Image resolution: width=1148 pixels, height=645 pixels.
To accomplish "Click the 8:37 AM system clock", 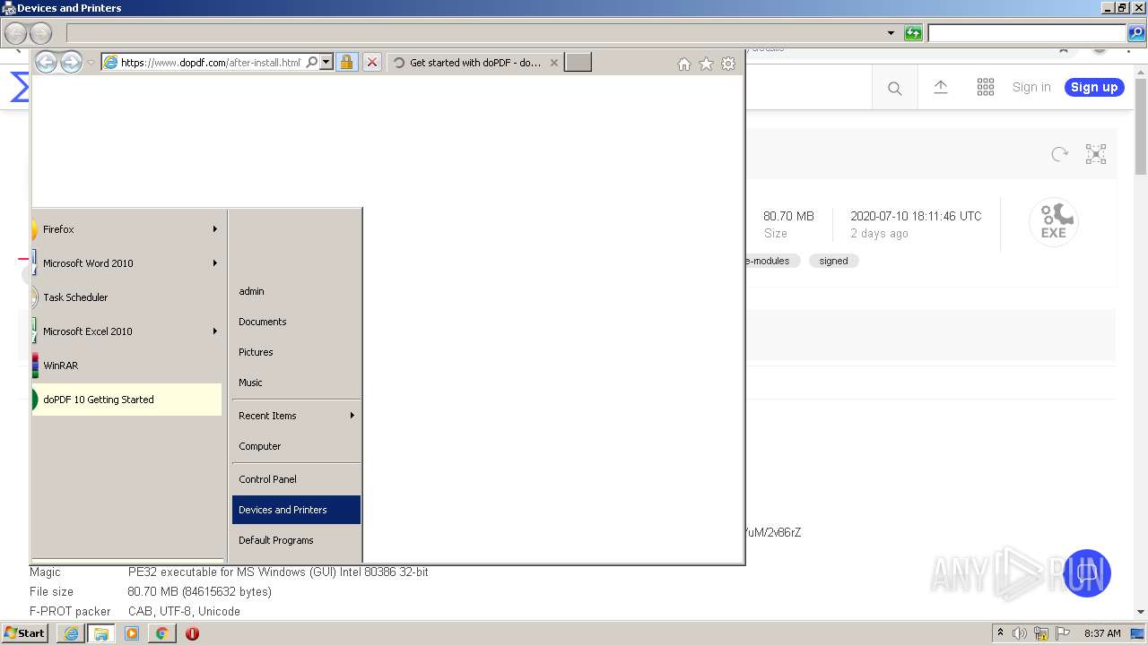I will coord(1102,633).
